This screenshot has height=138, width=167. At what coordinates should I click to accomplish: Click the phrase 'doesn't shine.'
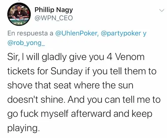coord(37,100)
